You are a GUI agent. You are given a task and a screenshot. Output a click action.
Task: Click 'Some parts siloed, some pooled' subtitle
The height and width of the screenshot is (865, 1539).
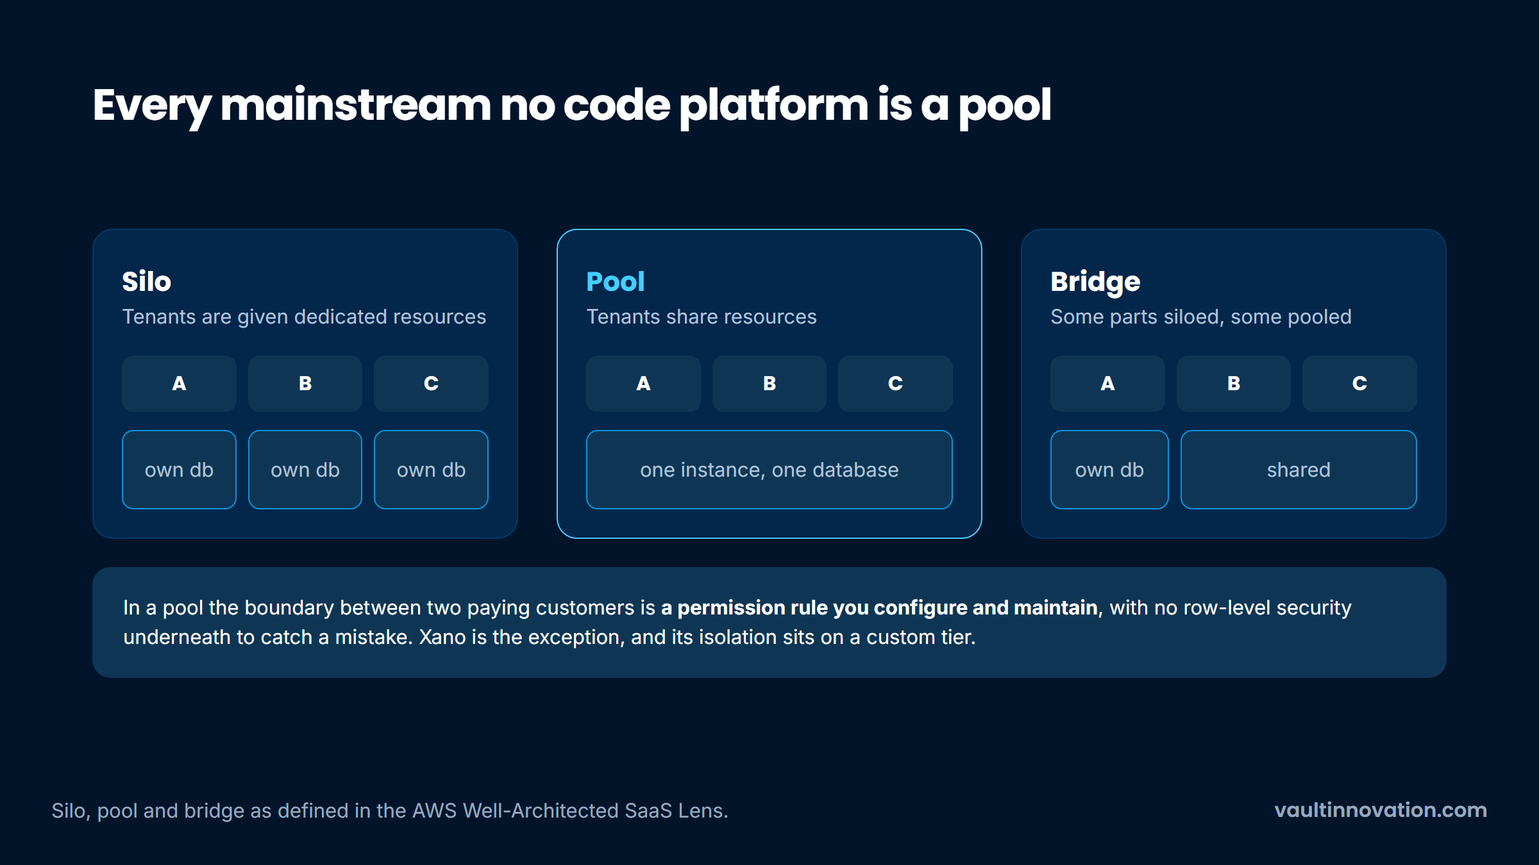point(1201,317)
